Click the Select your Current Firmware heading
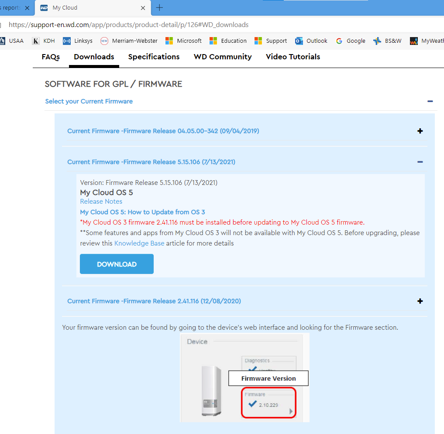Image resolution: width=444 pixels, height=434 pixels. tap(89, 101)
